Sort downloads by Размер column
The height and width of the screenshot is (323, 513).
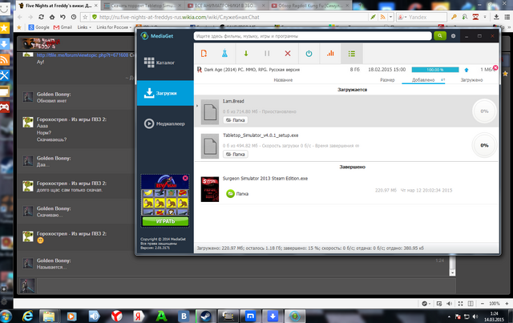coord(387,80)
